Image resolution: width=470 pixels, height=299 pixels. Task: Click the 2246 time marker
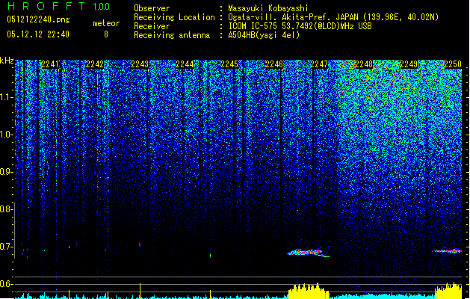(x=274, y=64)
